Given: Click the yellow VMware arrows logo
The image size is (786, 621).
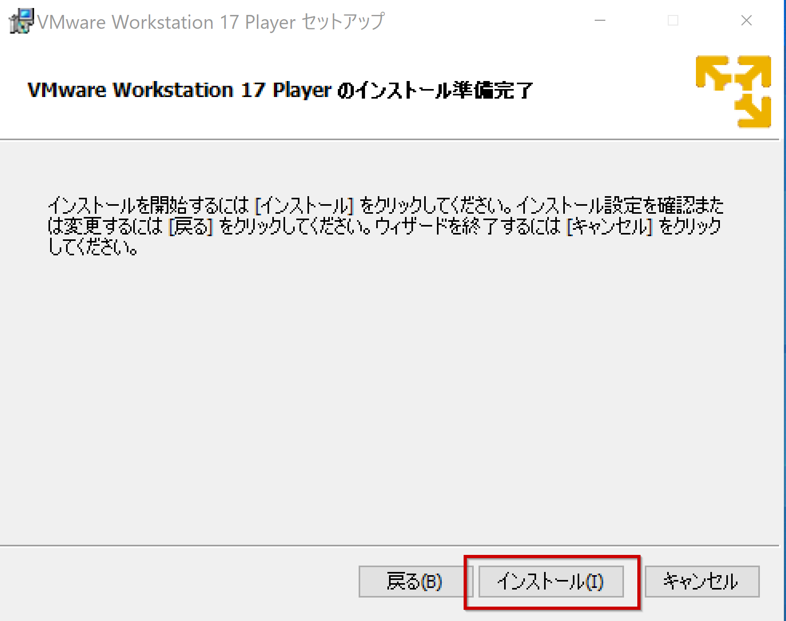Looking at the screenshot, I should click(x=733, y=91).
